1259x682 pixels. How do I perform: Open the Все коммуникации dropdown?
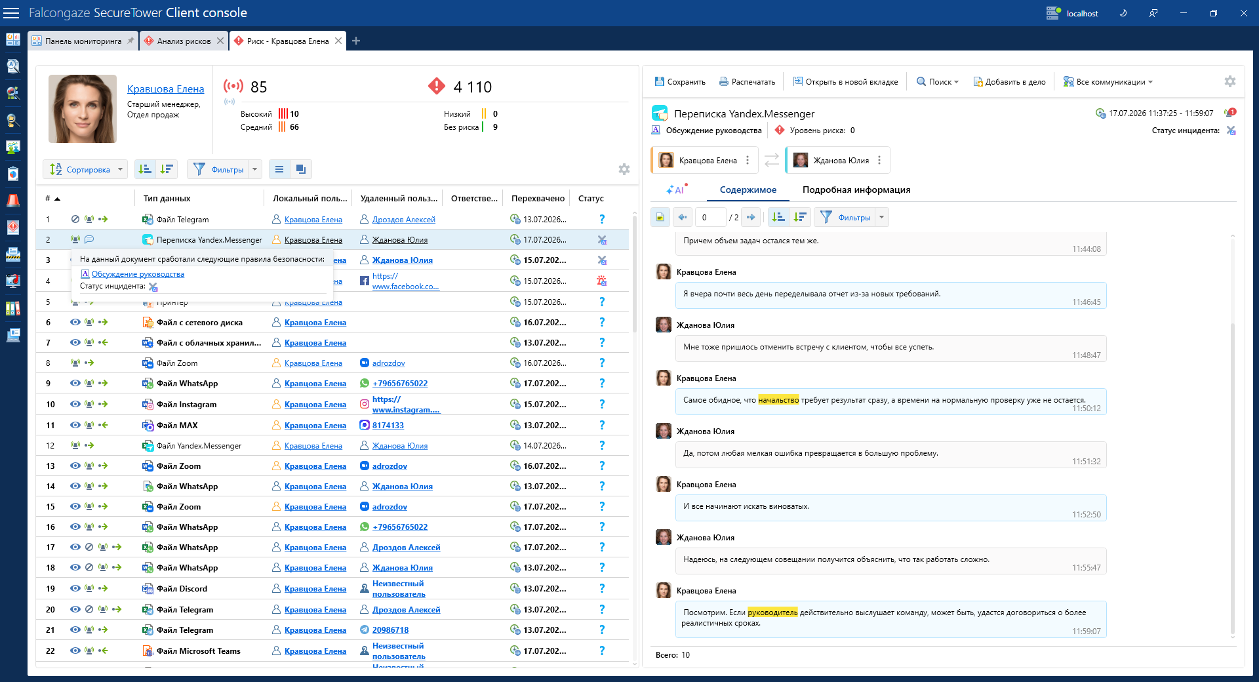point(1108,82)
